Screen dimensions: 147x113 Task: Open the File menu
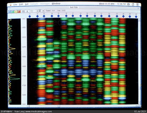pos(15,5)
